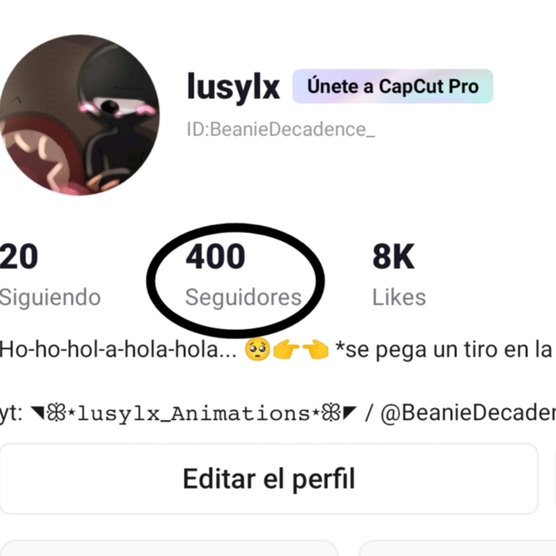Open the lusylx profile avatar picture
Viewport: 556px width, 556px height.
coord(79,115)
